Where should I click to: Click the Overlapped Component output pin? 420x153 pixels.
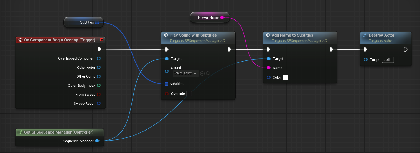(99, 58)
